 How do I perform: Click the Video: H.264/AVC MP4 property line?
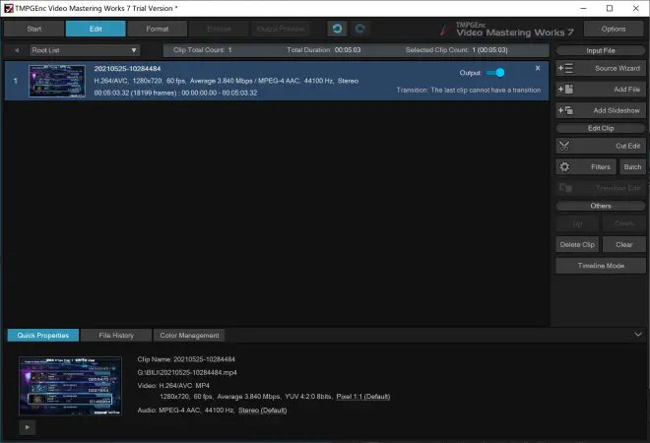pyautogui.click(x=173, y=385)
